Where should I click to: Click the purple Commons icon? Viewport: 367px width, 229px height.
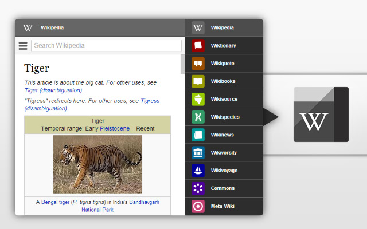[x=198, y=188]
